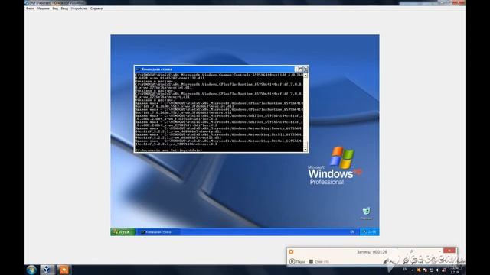Click the command prompt vertical scrollbar track
Viewport: 490px width, 275px height.
pyautogui.click(x=305, y=112)
